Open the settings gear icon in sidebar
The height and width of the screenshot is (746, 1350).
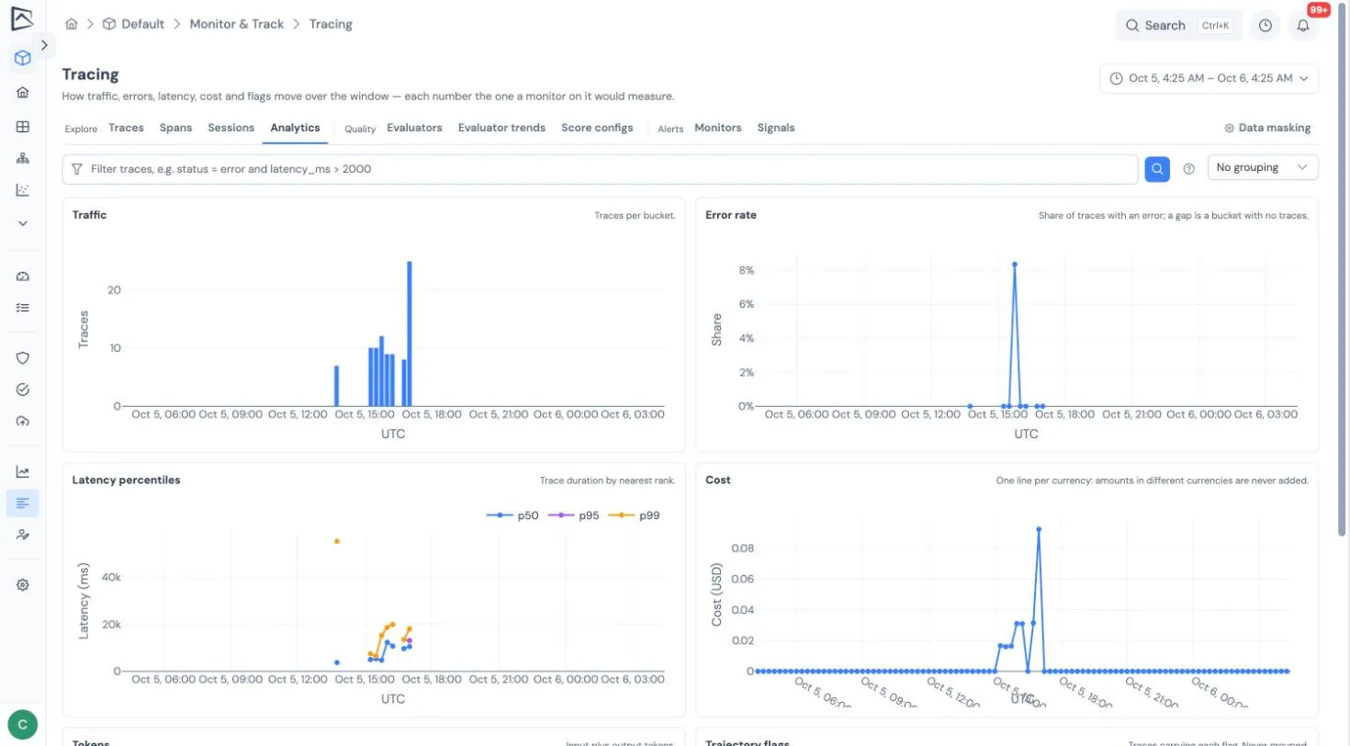pos(23,584)
